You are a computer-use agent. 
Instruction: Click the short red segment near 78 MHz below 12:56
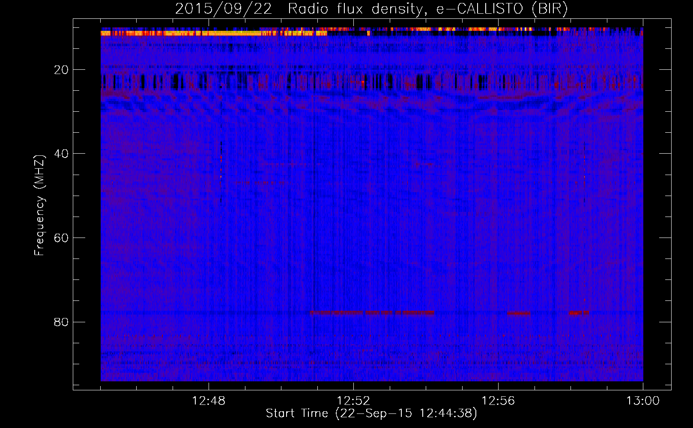(518, 313)
